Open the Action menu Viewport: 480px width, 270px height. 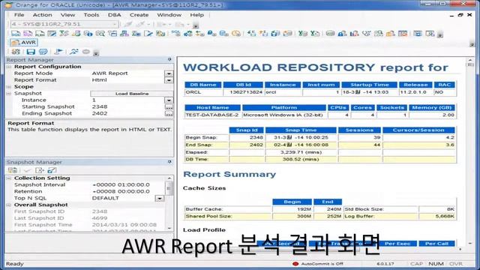(42, 15)
